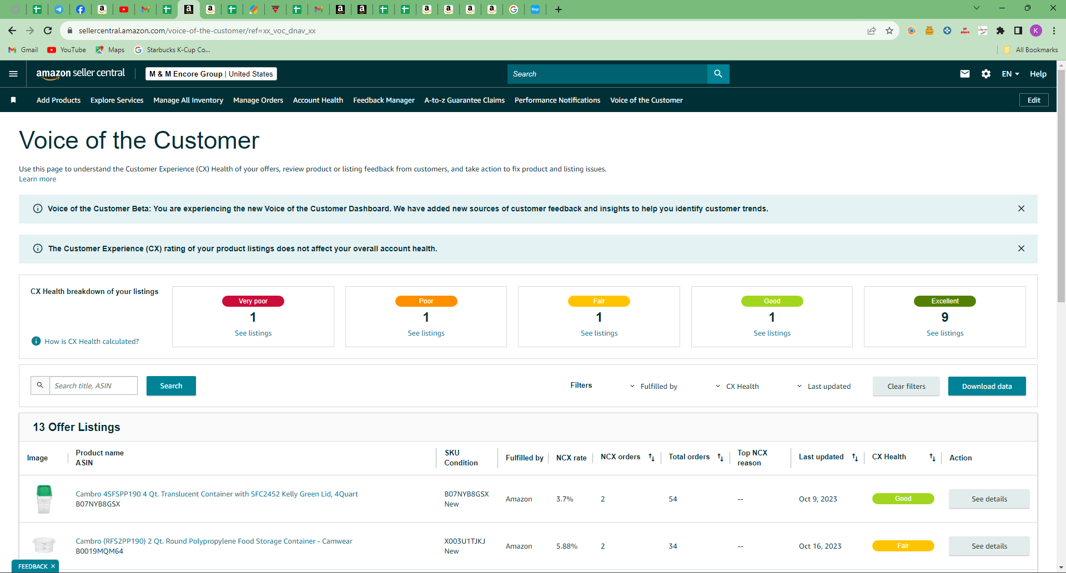Open See details for the Cambro 4 Qt. container
This screenshot has width=1066, height=573.
989,499
